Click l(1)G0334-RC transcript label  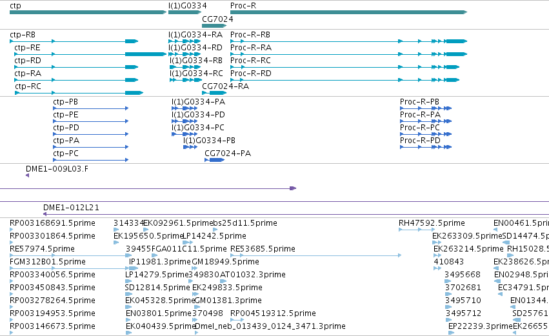click(196, 74)
